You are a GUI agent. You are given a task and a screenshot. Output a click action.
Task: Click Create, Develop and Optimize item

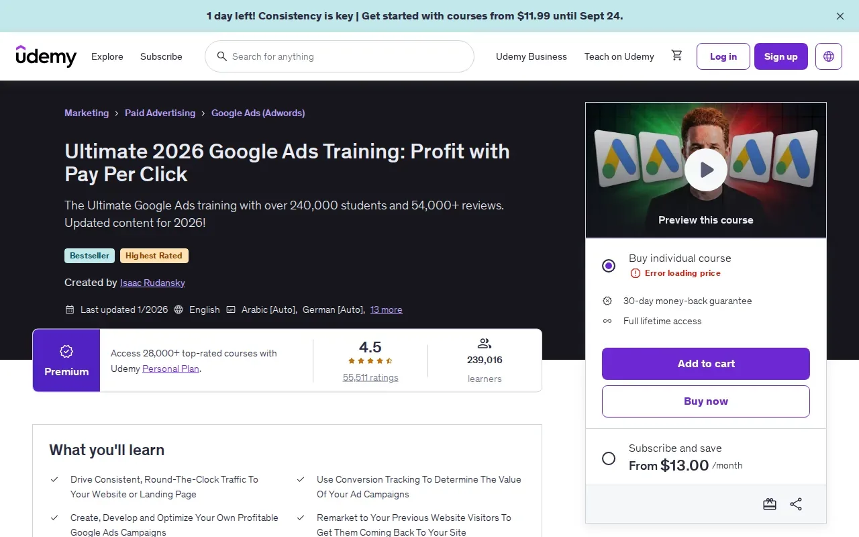point(174,525)
